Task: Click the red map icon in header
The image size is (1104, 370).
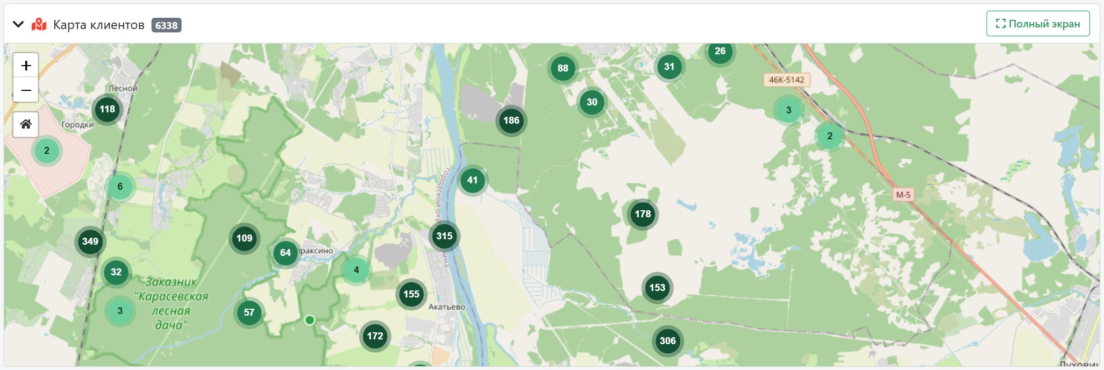Action: click(x=39, y=25)
